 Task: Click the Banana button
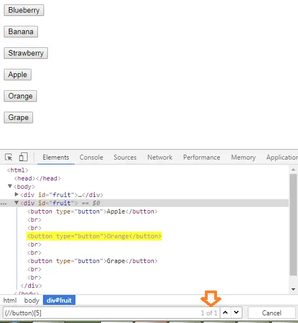point(21,31)
